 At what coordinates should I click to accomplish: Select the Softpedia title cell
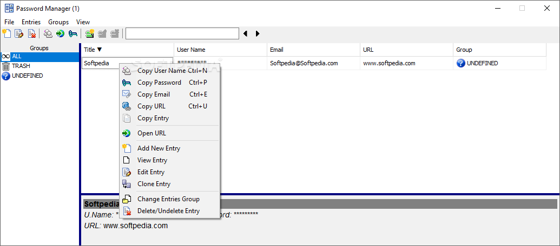pos(128,63)
